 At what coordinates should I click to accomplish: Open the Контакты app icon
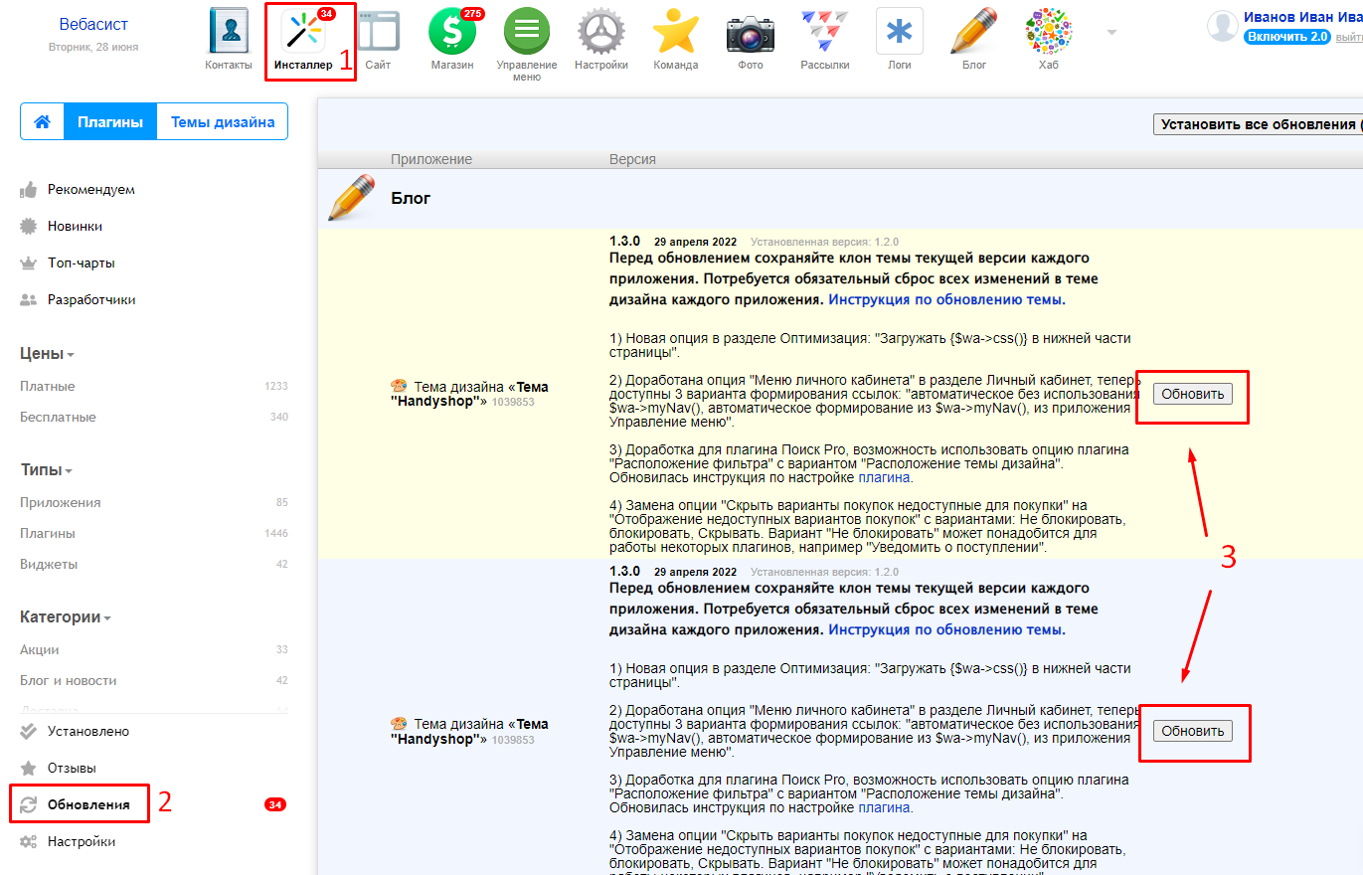pyautogui.click(x=229, y=32)
